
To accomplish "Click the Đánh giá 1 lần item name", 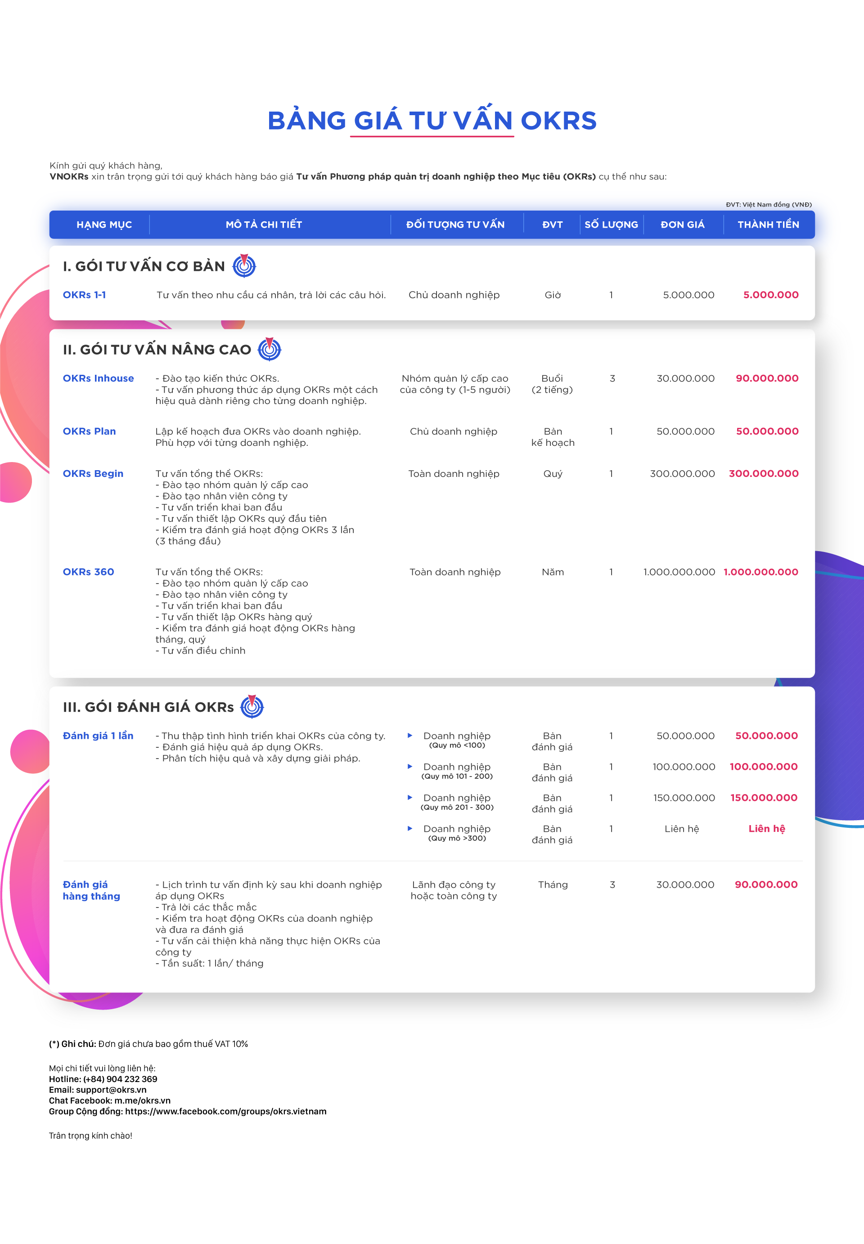I will click(x=98, y=735).
